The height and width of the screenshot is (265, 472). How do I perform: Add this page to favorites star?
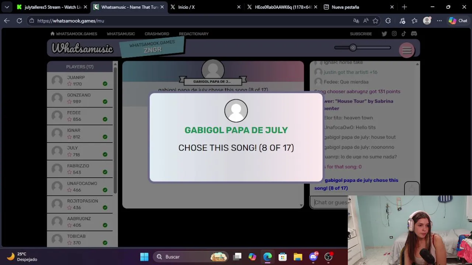click(x=375, y=21)
